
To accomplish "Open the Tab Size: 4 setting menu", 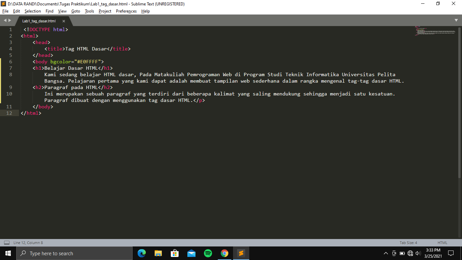I will tap(408, 242).
